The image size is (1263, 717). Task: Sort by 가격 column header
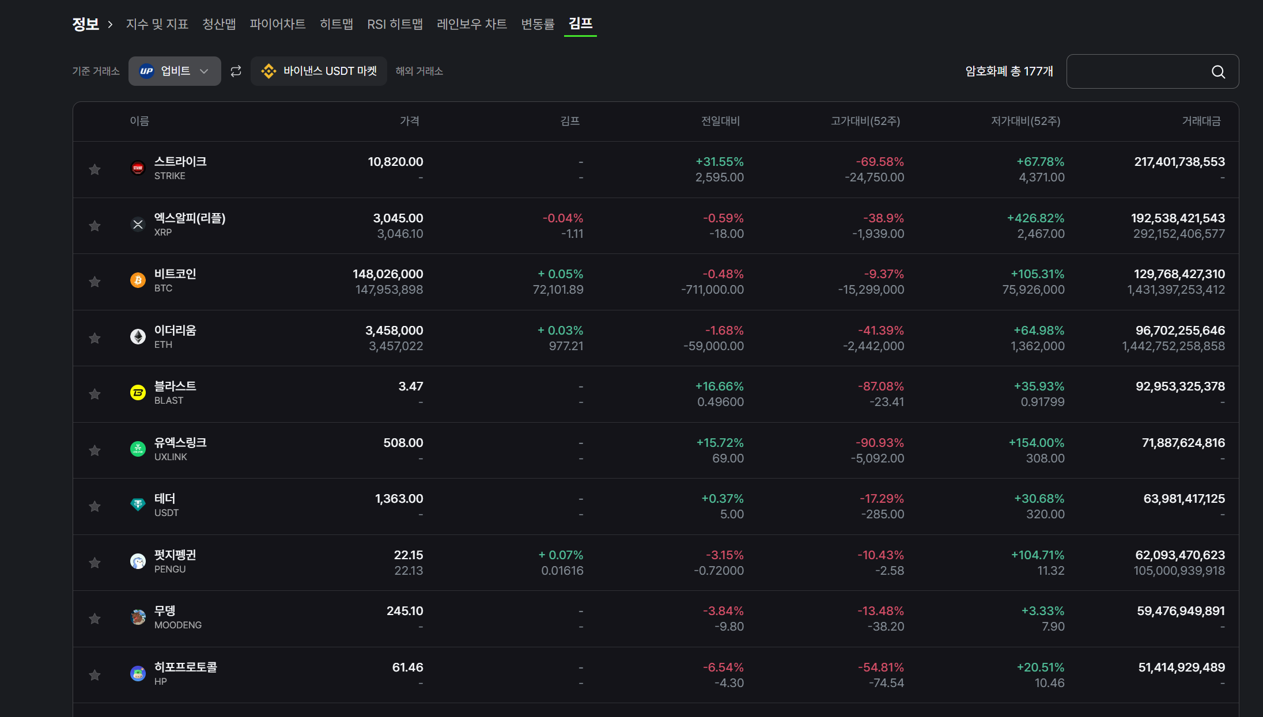click(410, 121)
